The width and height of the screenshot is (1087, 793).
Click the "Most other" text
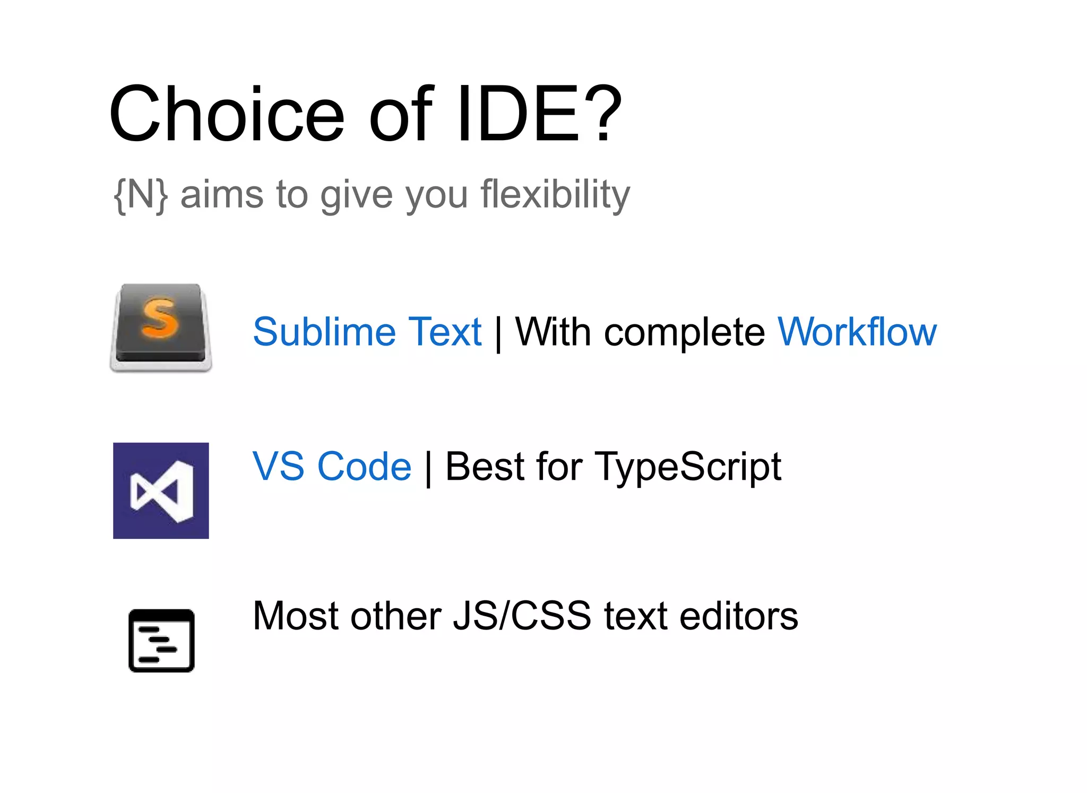347,616
